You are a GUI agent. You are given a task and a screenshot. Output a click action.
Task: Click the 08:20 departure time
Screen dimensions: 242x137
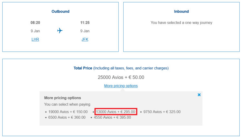(x=35, y=23)
